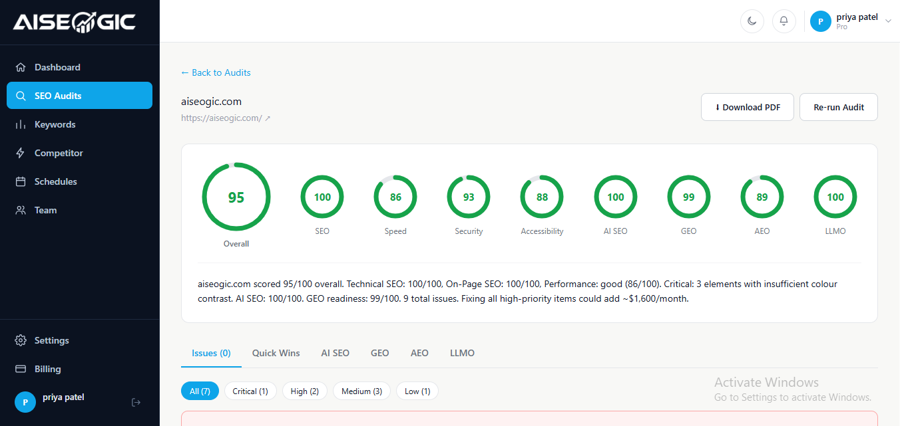900x426 pixels.
Task: Click the Speed 86 score ring
Action: [395, 197]
